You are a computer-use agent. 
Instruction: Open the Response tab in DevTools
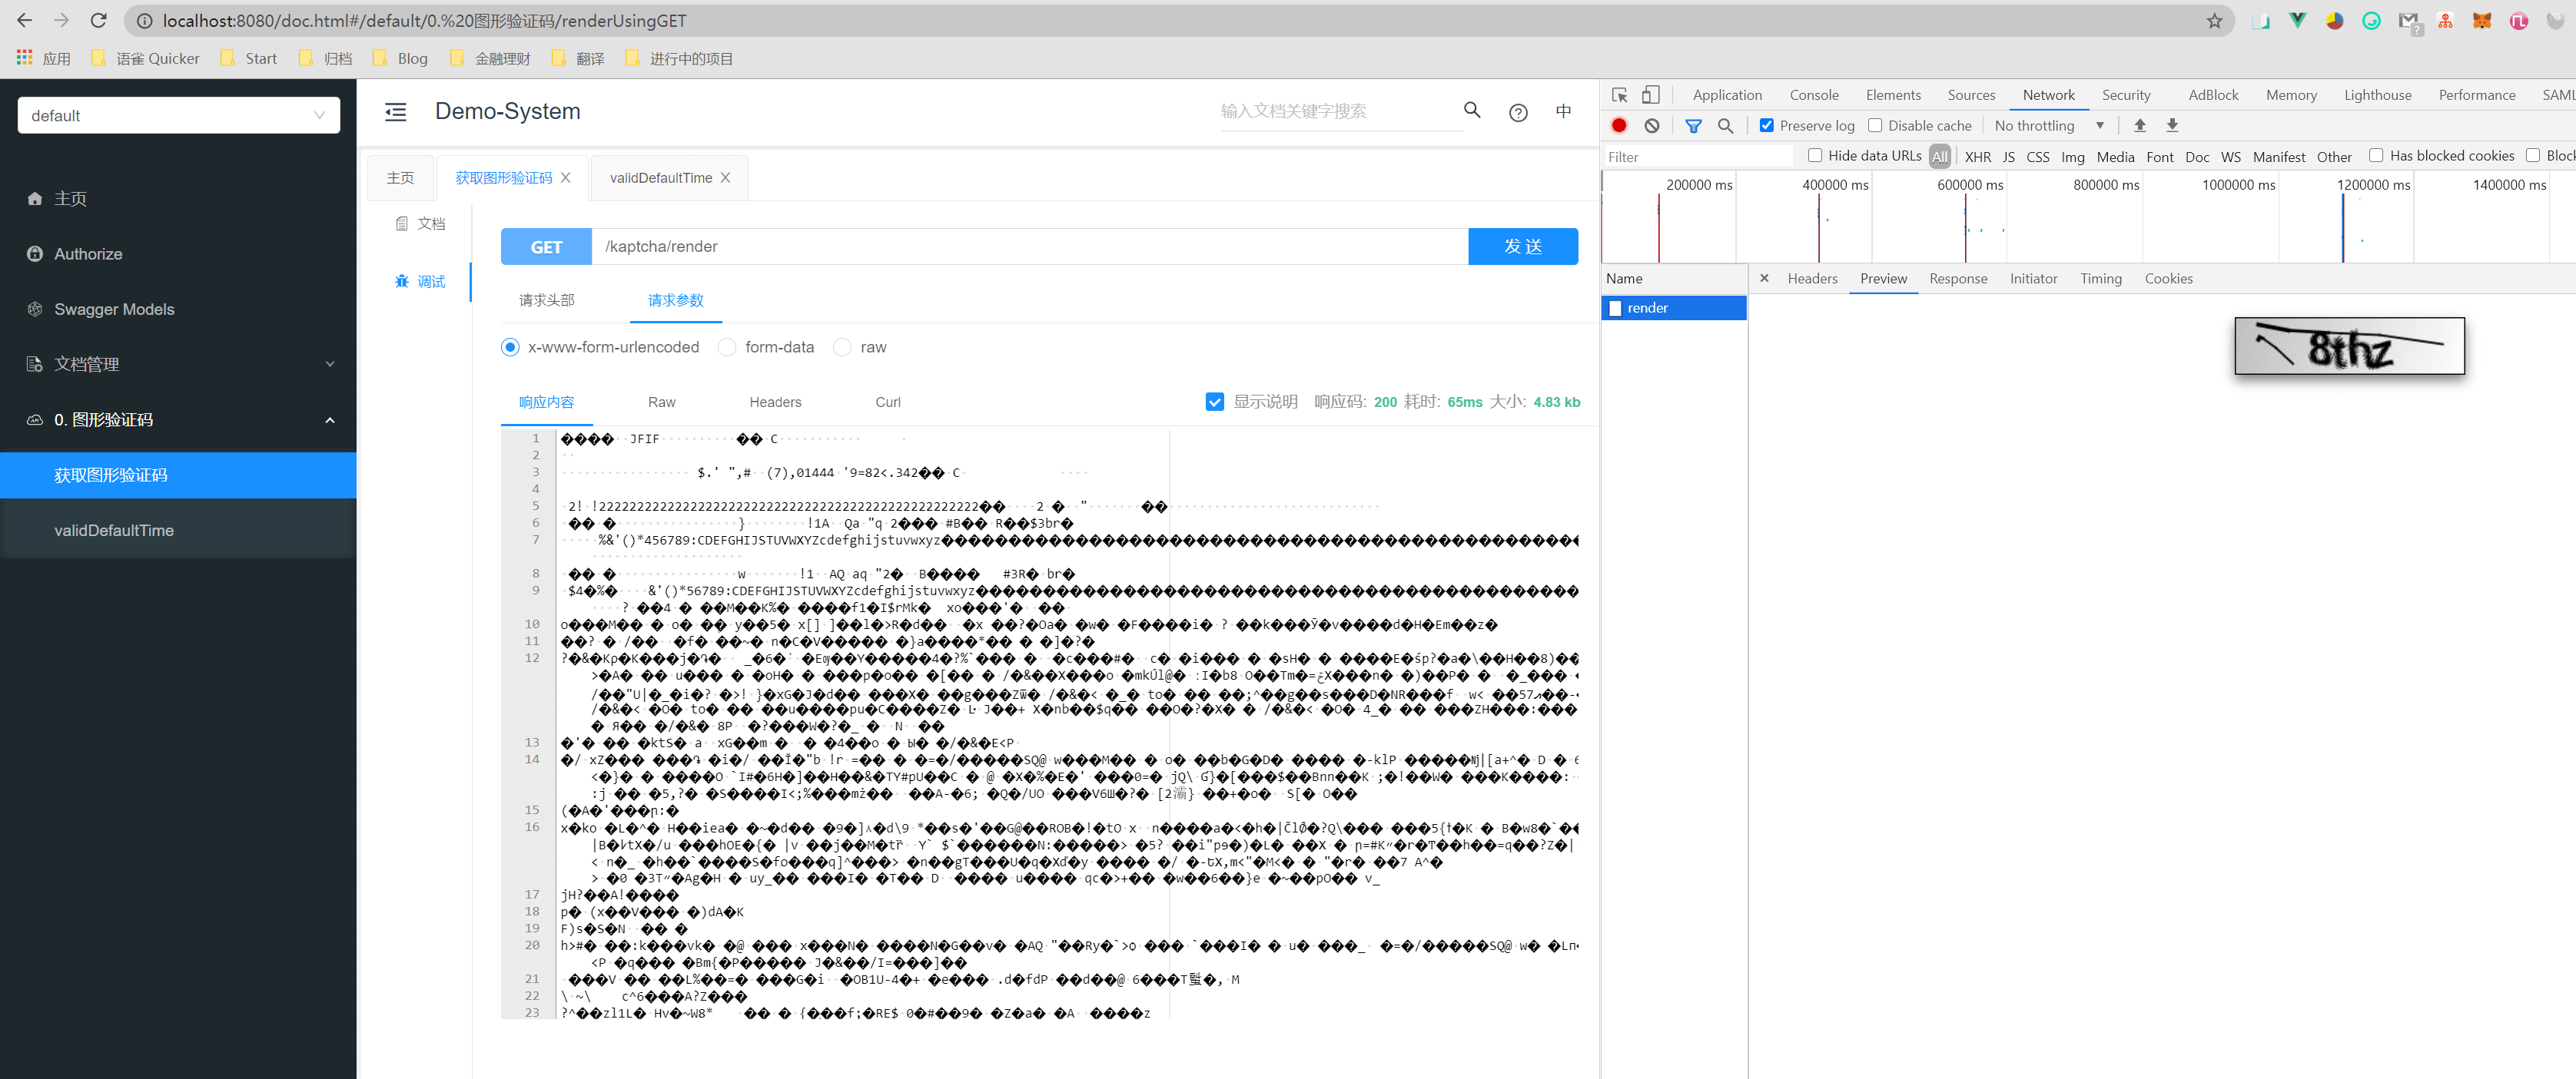coord(1957,279)
